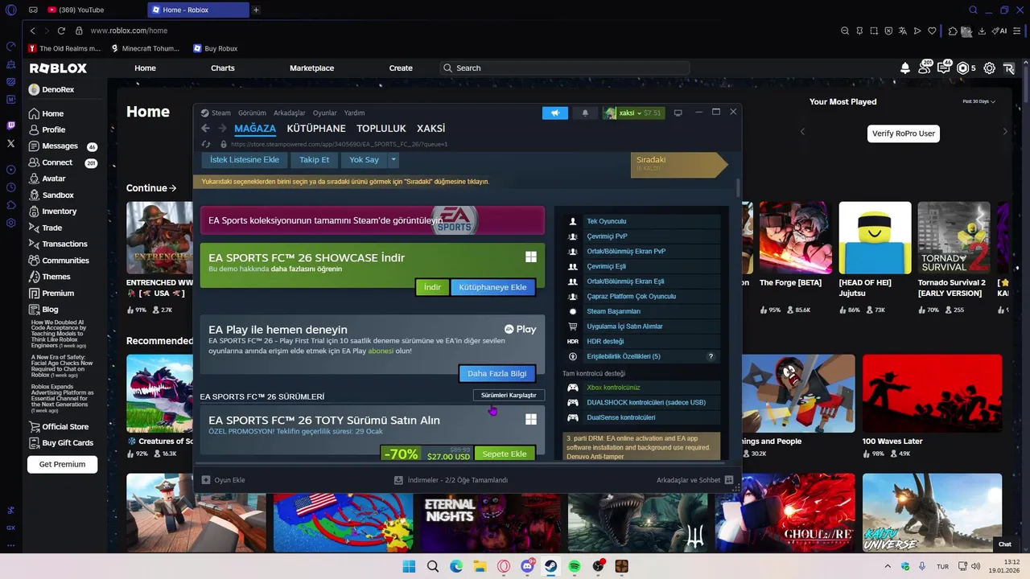Open Marketplace in Roblox top navigation

(311, 68)
